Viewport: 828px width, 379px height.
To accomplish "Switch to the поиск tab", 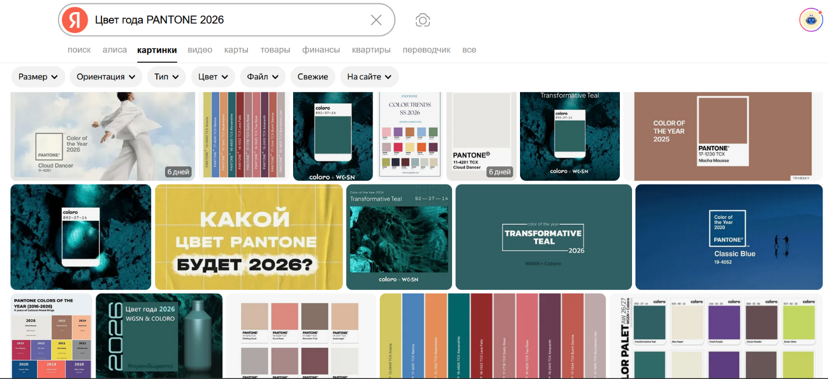I will (79, 50).
